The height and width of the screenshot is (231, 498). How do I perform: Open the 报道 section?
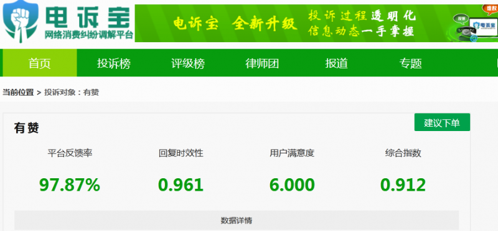336,63
